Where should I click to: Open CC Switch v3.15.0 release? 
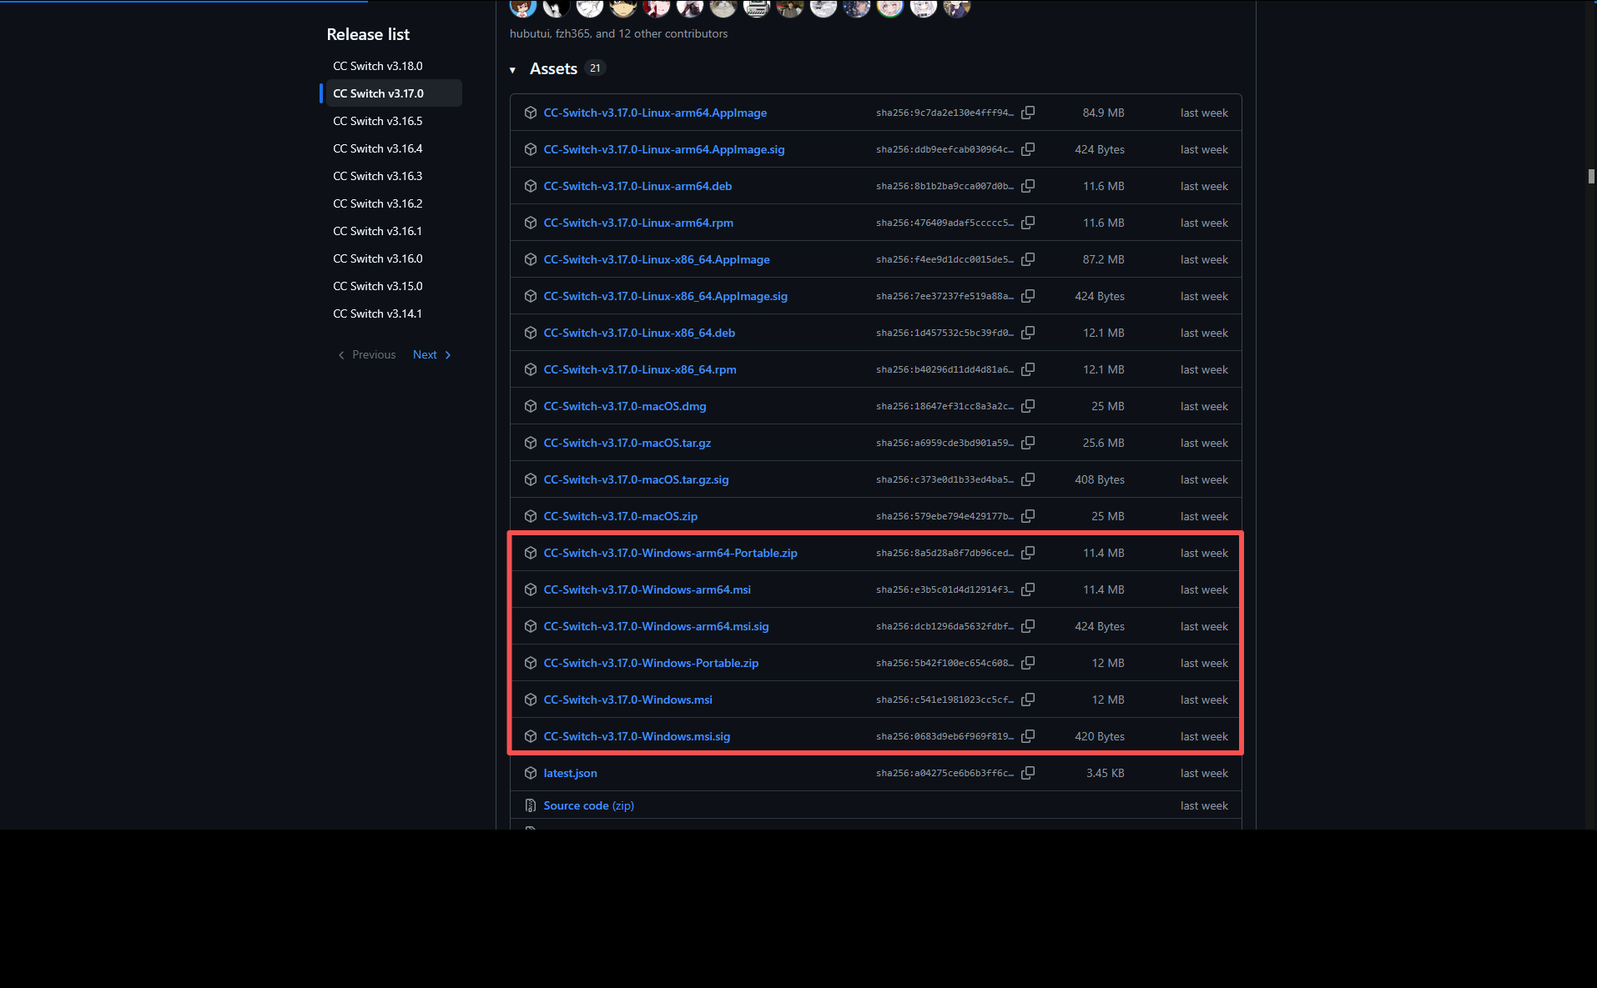point(378,286)
